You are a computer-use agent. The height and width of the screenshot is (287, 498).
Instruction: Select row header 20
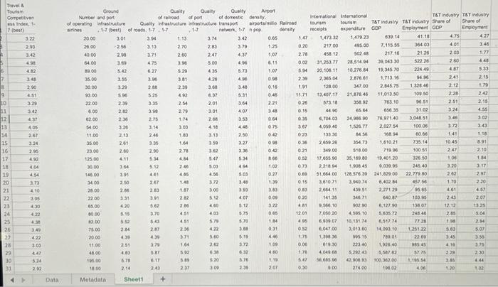pos(6,183)
